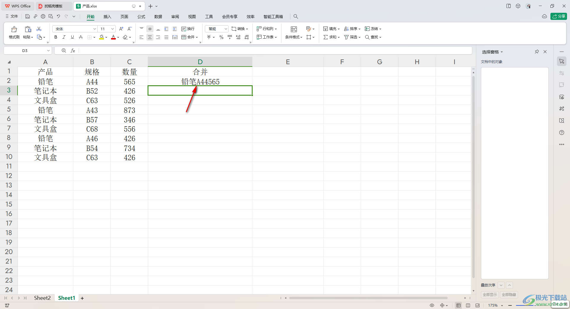The height and width of the screenshot is (309, 570).
Task: Open the File (文件) menu
Action: click(x=12, y=16)
